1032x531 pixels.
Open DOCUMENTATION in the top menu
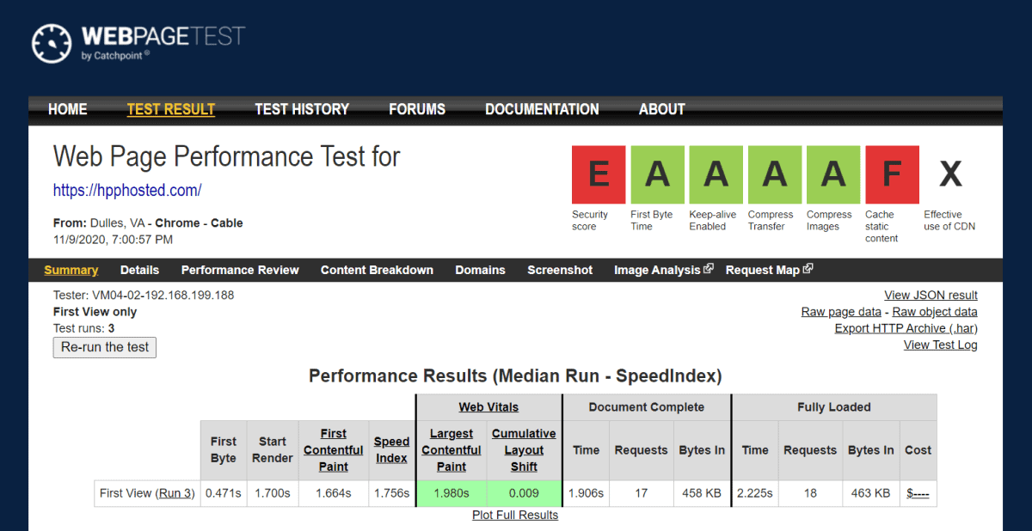pos(542,109)
